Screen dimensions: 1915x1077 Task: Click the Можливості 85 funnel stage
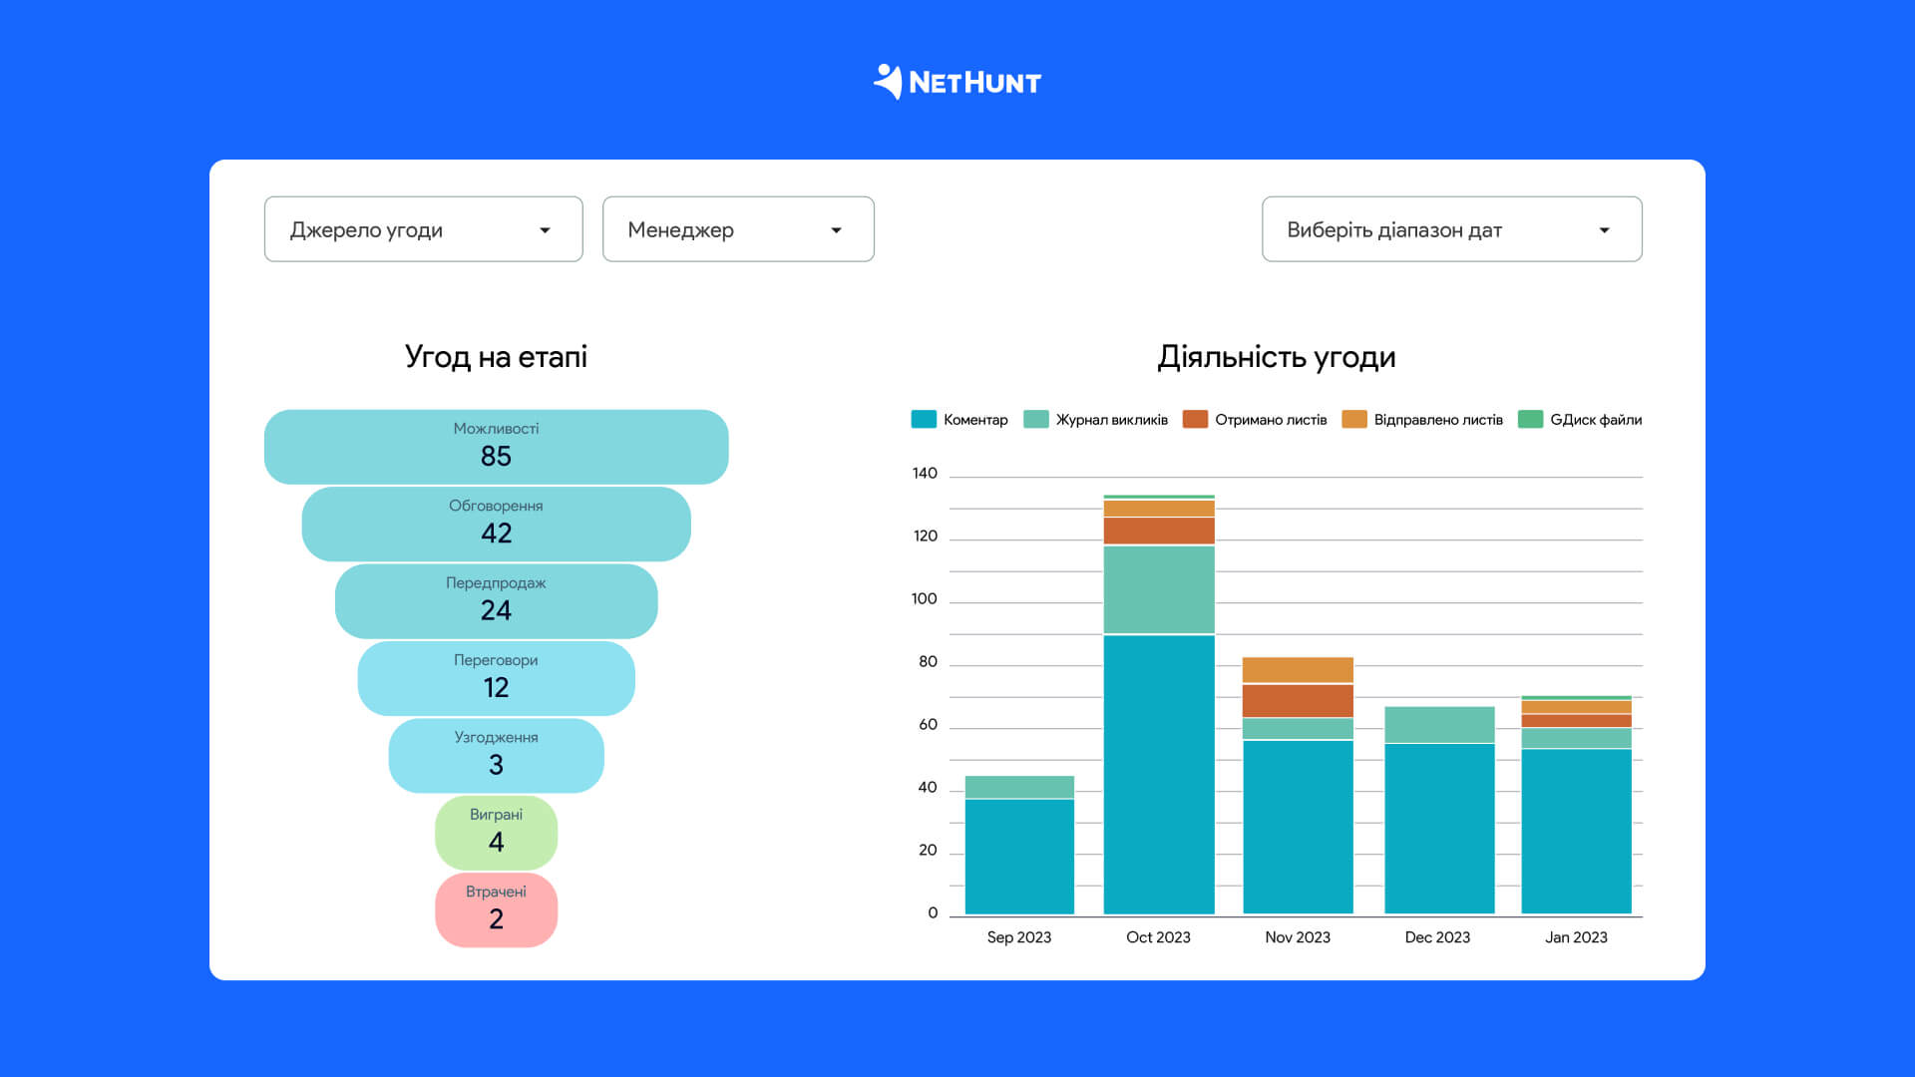496,447
